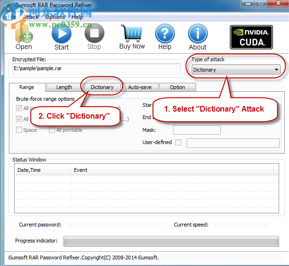Viewport: 289px width, 266px height.
Task: Click the Current speed label
Action: pos(191,225)
